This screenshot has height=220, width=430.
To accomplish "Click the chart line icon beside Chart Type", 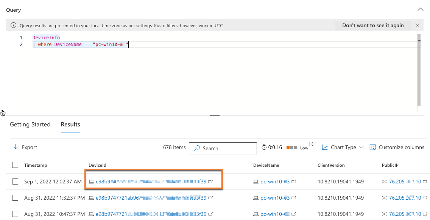I will click(x=325, y=147).
